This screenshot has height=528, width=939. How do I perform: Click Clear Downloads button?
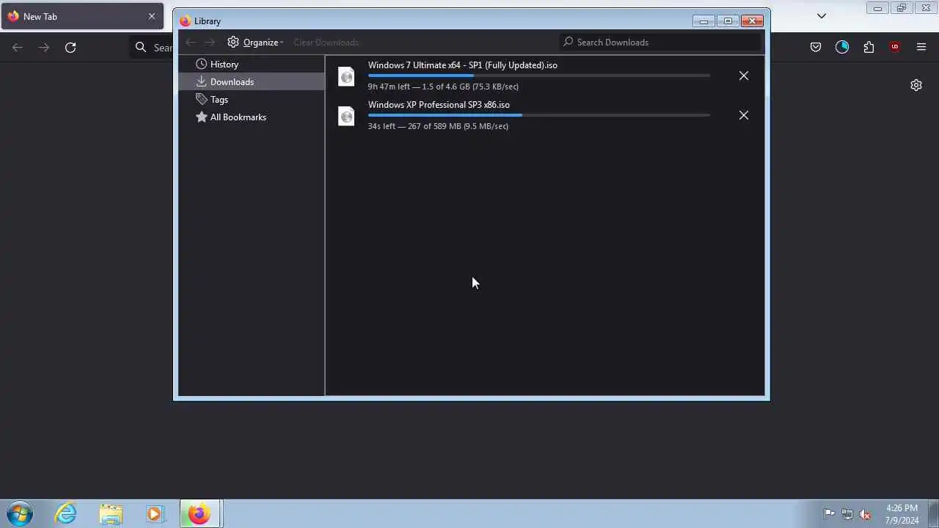point(326,43)
